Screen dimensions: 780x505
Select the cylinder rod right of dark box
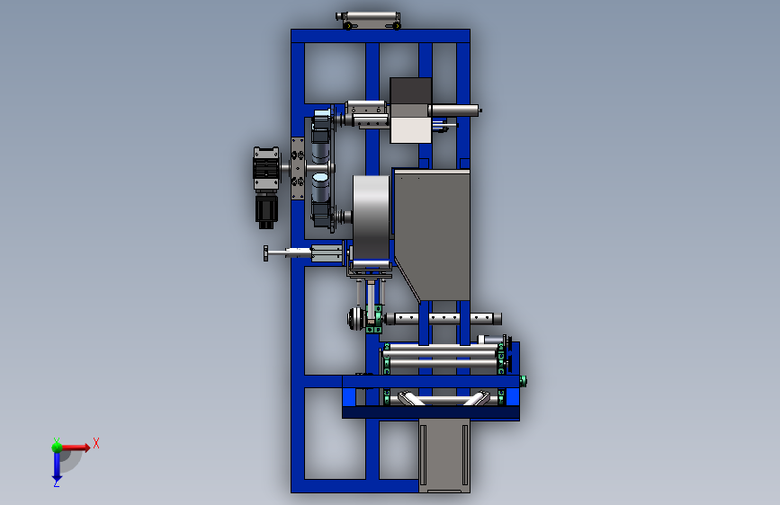coord(454,111)
